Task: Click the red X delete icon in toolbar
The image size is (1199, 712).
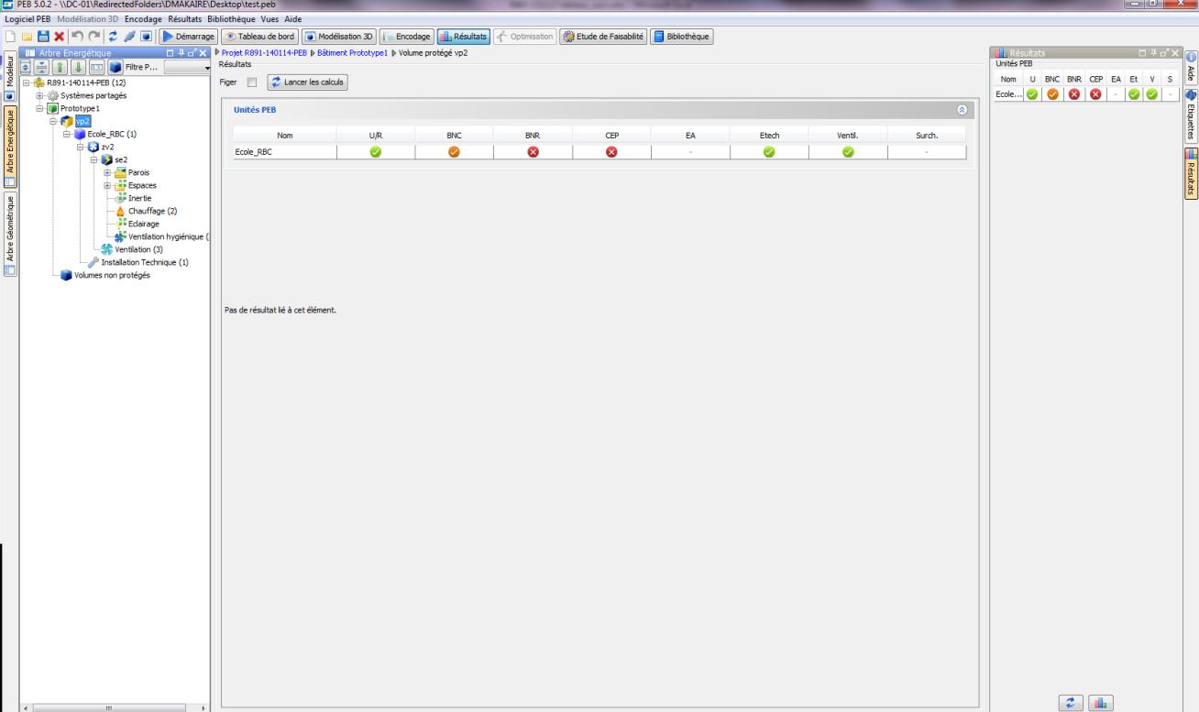Action: pyautogui.click(x=58, y=36)
